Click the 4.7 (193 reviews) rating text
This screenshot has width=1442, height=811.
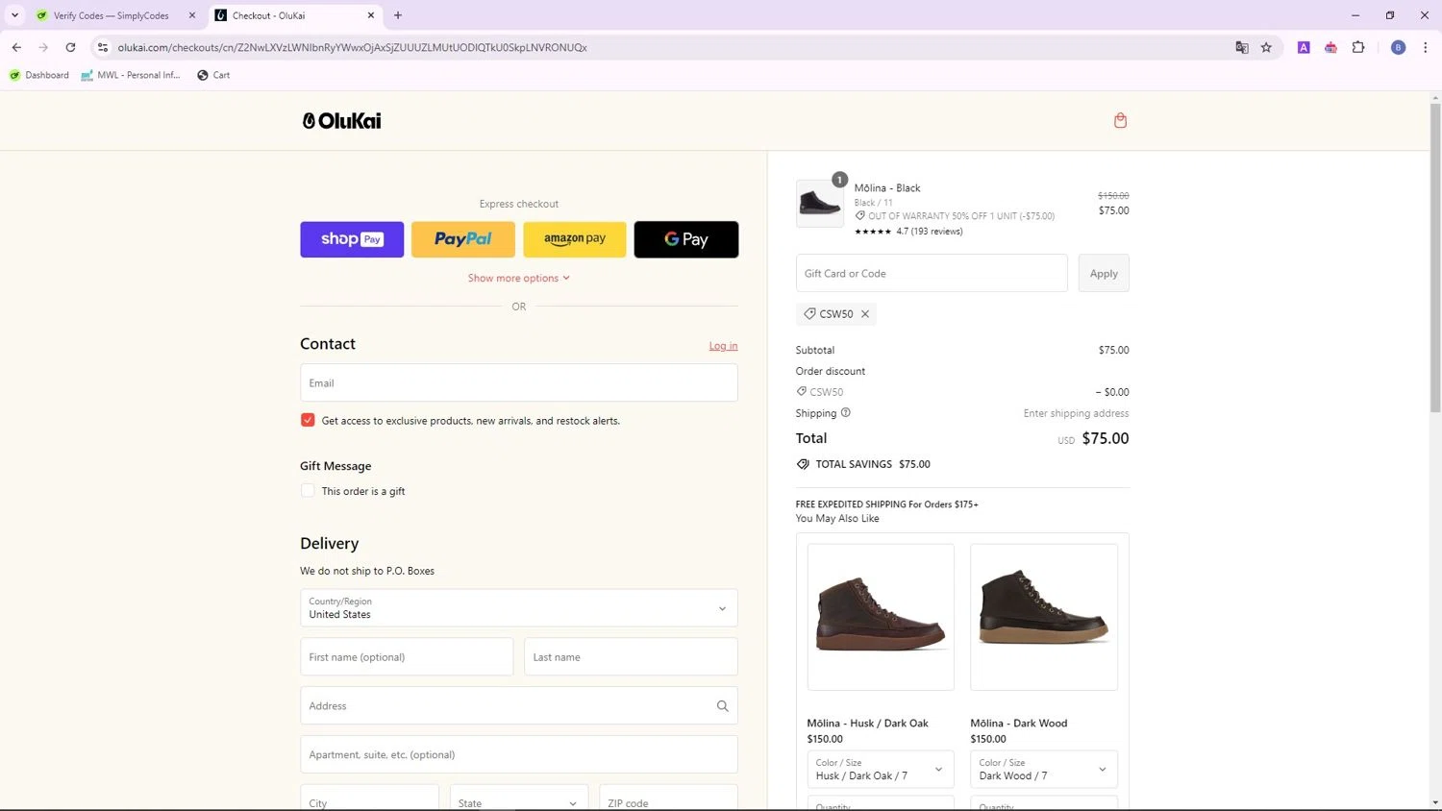pos(930,232)
